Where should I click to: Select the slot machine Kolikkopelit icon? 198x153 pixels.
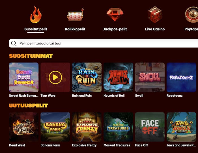75,15
